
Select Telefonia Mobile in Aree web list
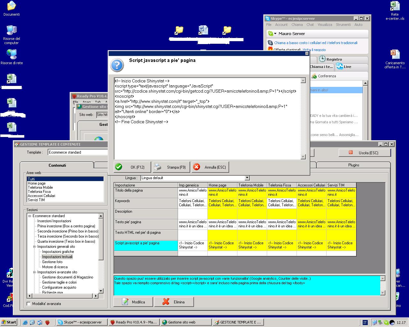coord(40,187)
